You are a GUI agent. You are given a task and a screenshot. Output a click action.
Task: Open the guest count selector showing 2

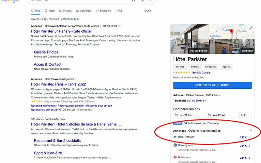245,115
